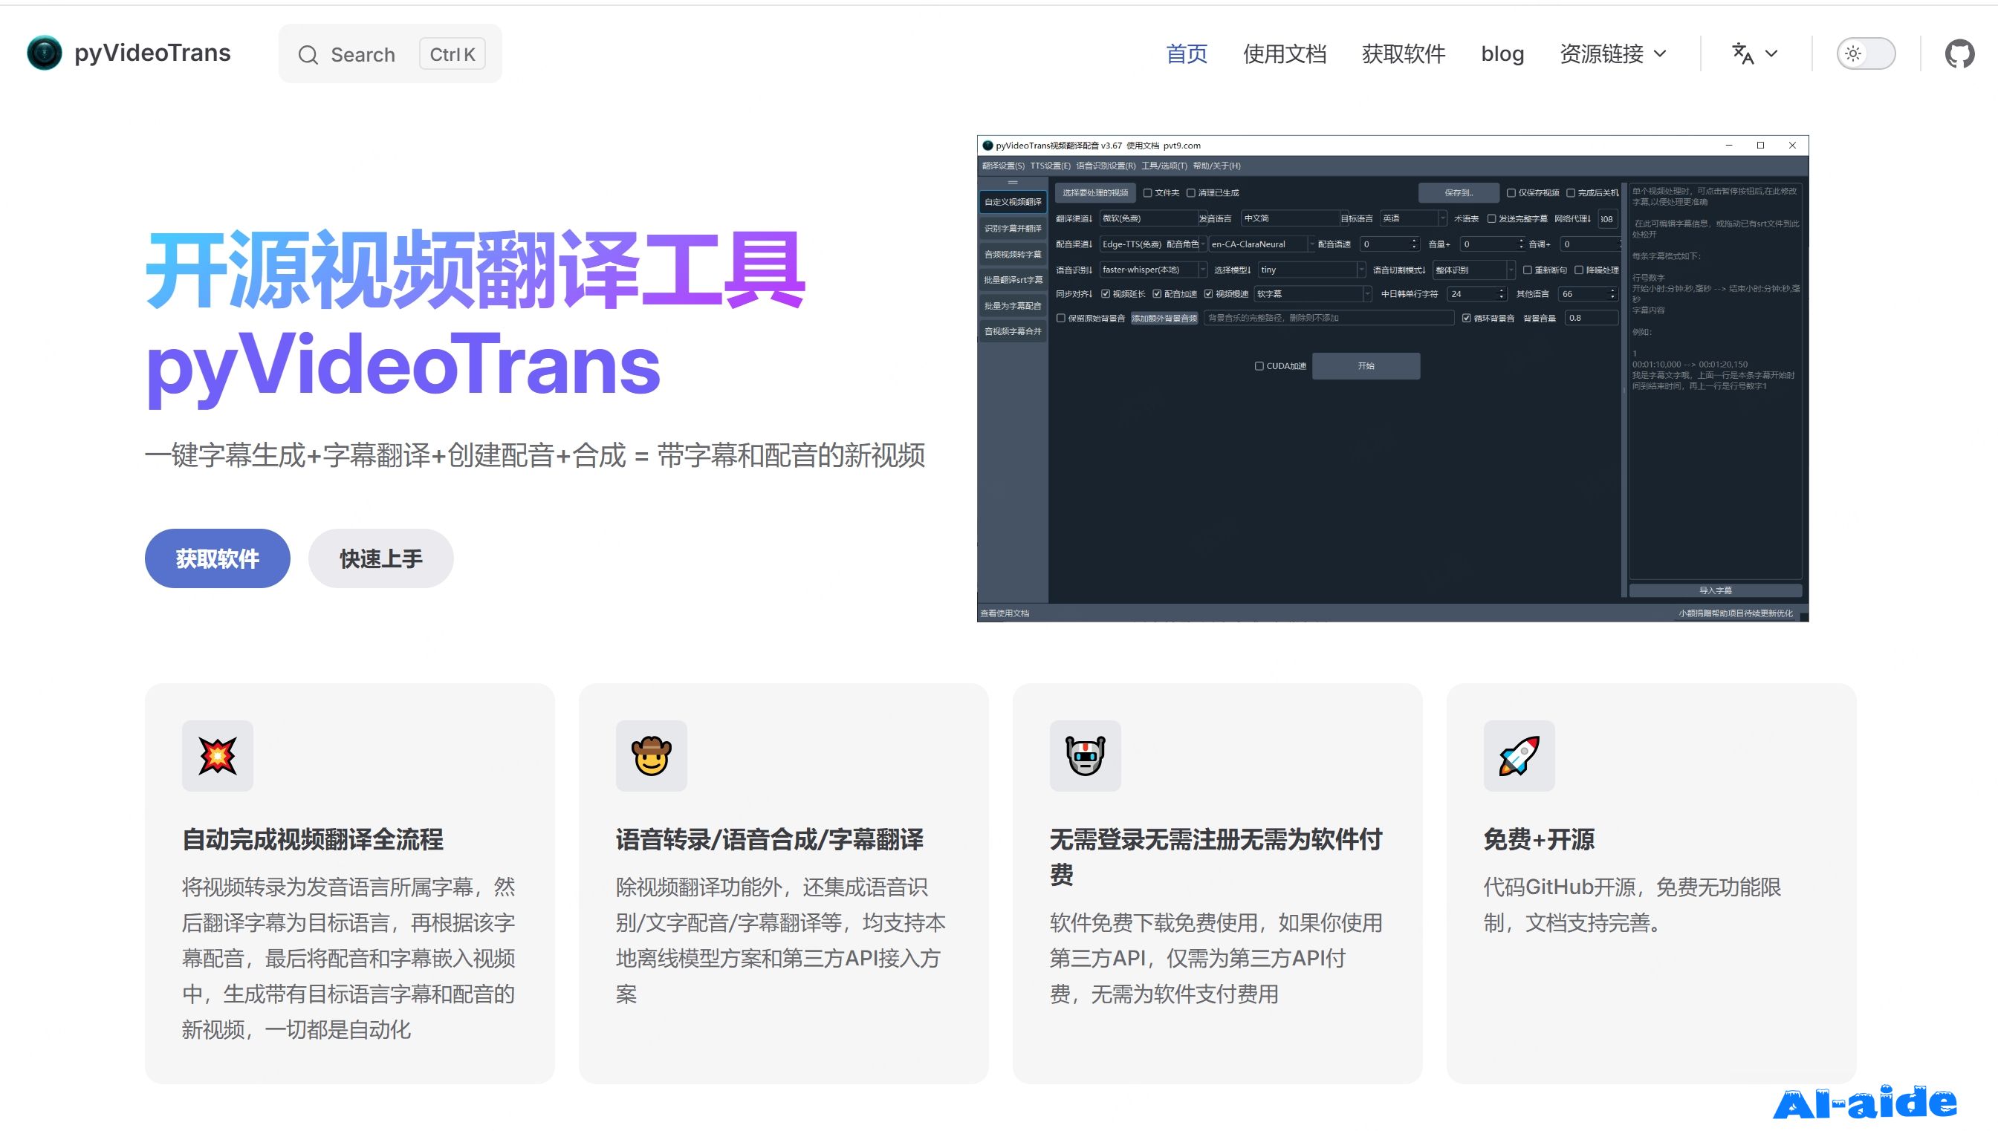The image size is (1998, 1131).
Task: Click the blue 获取软件 hero button
Action: (218, 558)
